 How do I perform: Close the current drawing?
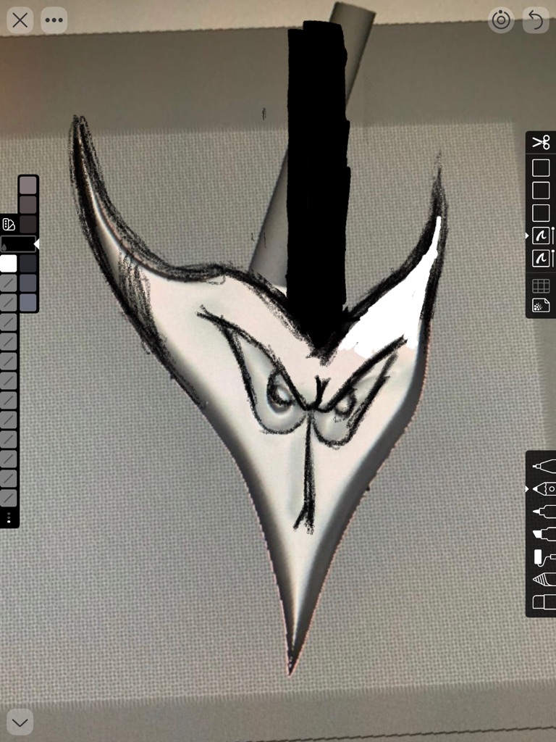tap(20, 20)
